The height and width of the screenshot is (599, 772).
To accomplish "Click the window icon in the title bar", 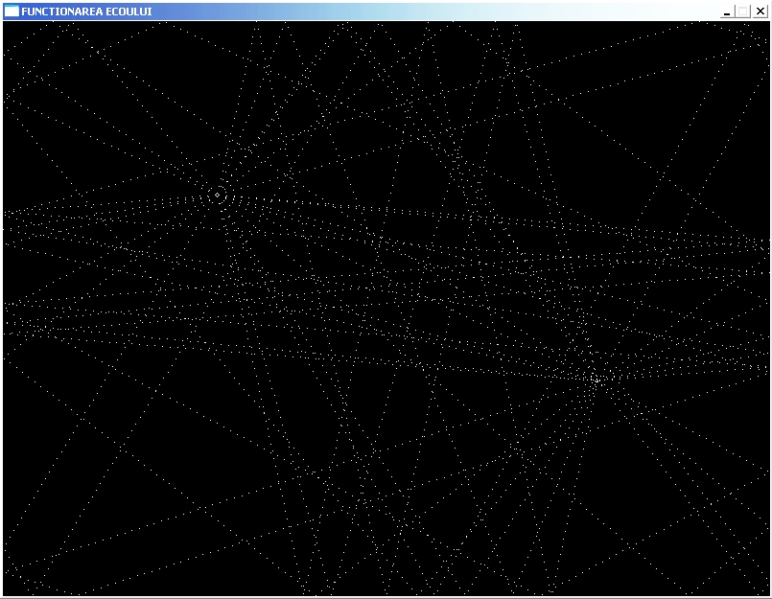I will (x=12, y=11).
